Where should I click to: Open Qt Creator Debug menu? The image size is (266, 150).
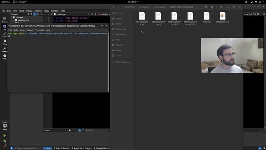29,11
